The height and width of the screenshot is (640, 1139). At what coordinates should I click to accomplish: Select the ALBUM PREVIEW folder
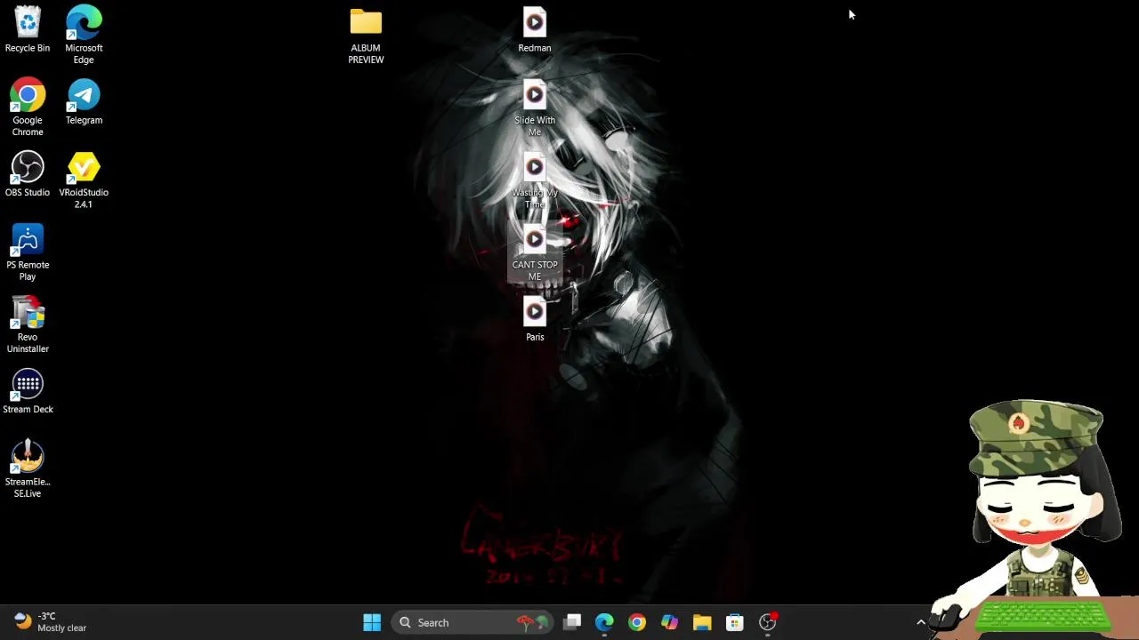pyautogui.click(x=366, y=36)
